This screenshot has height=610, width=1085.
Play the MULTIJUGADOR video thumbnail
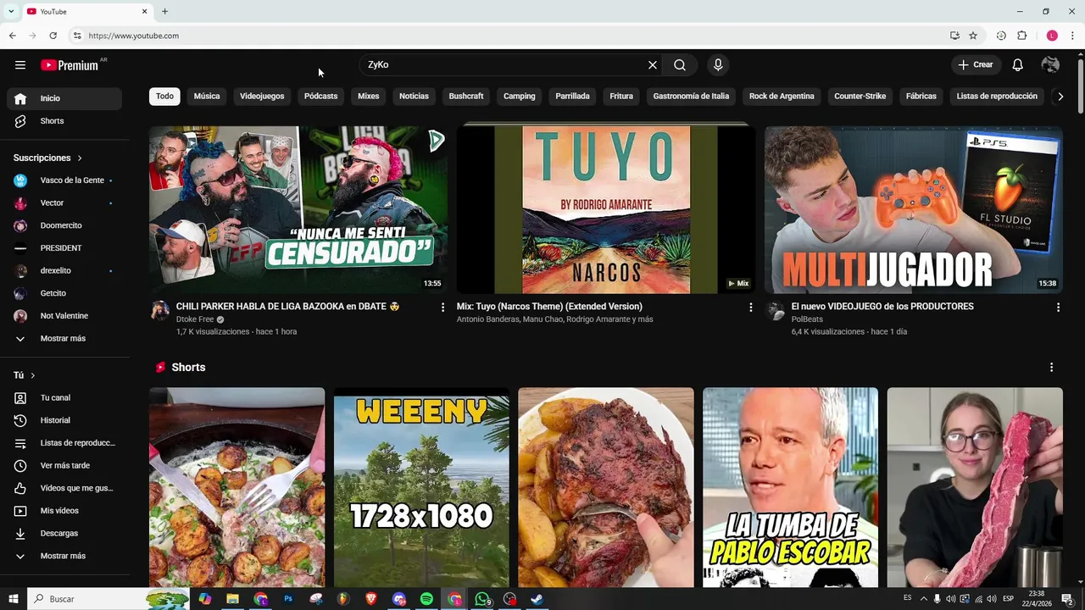[x=914, y=210]
